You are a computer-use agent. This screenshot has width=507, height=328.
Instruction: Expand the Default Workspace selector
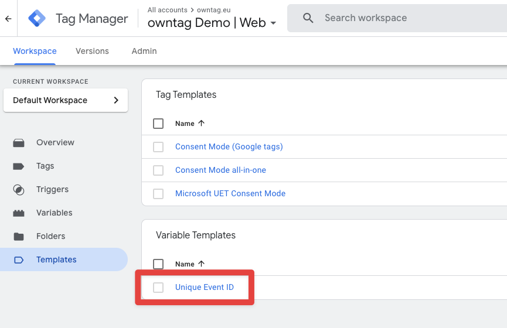[66, 100]
